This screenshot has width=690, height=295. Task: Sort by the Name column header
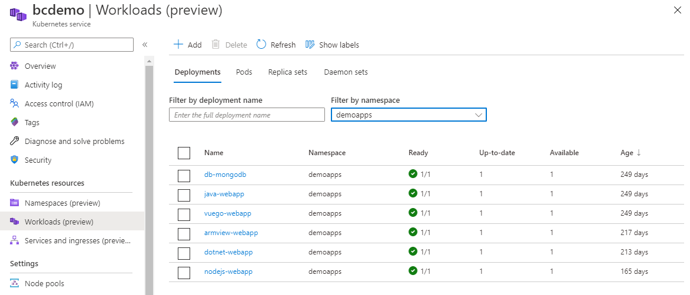(214, 153)
